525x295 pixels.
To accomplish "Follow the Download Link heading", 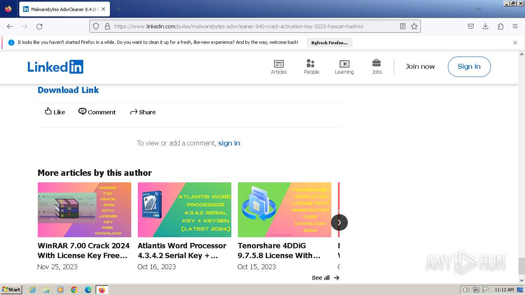I will click(68, 90).
